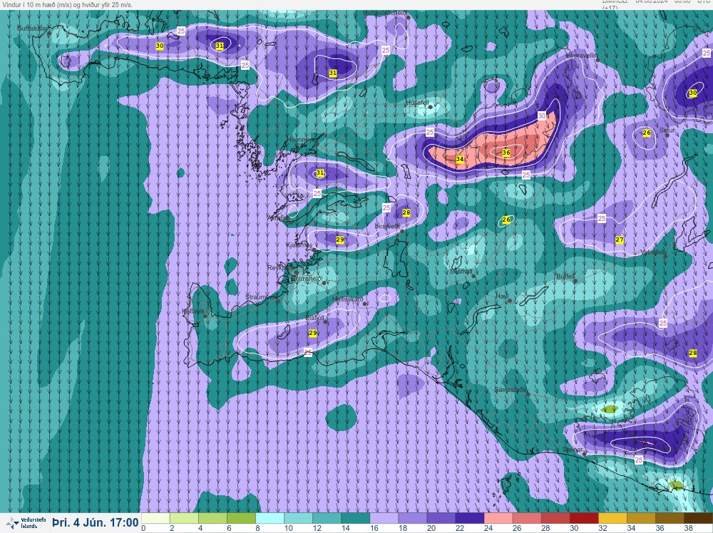Select the 29 gust marker beside Bláfjöll
The width and height of the screenshot is (713, 533).
313,333
